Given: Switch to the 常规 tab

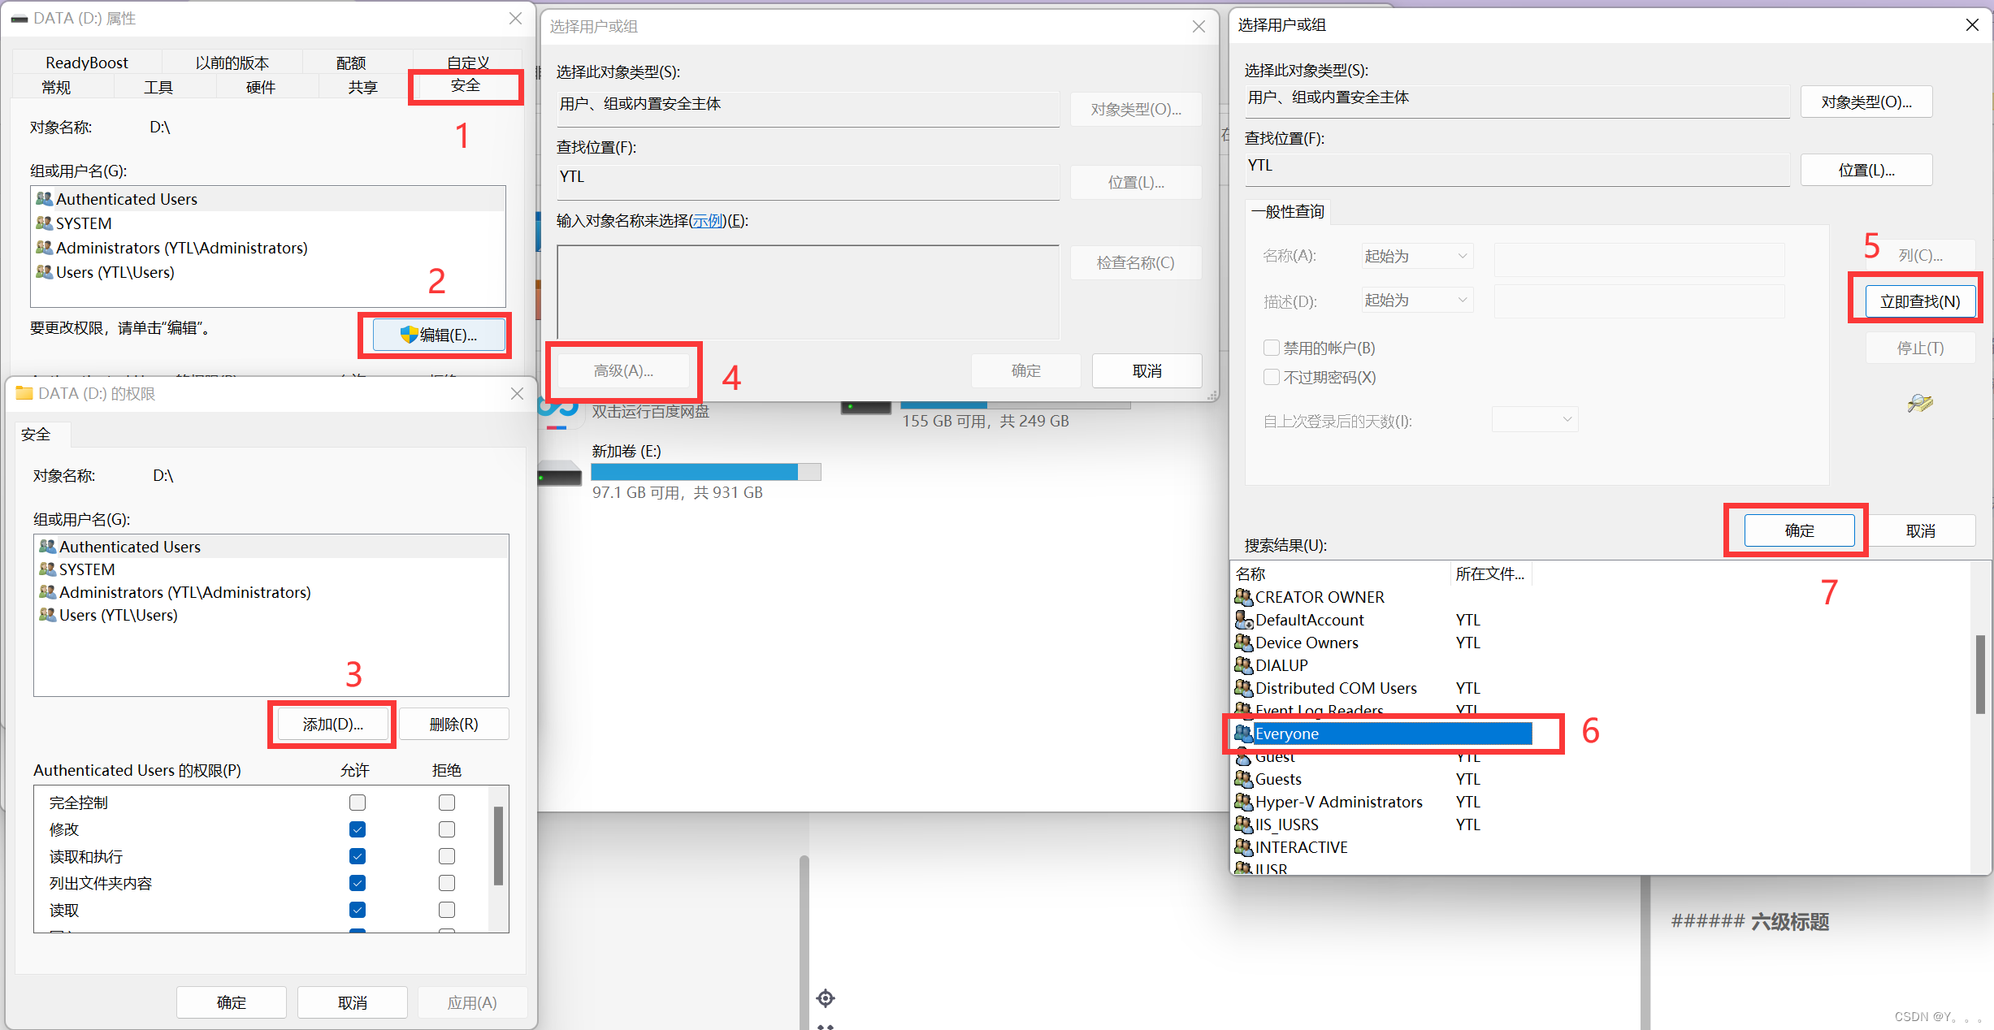Looking at the screenshot, I should 56,87.
